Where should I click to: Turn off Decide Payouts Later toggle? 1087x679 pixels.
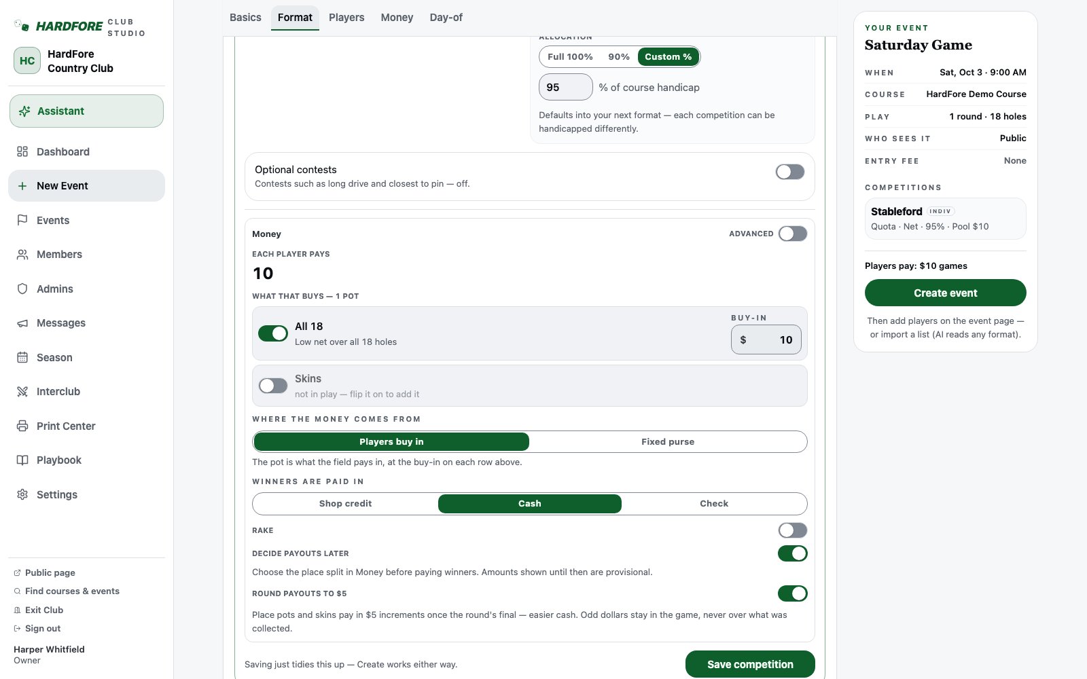793,553
